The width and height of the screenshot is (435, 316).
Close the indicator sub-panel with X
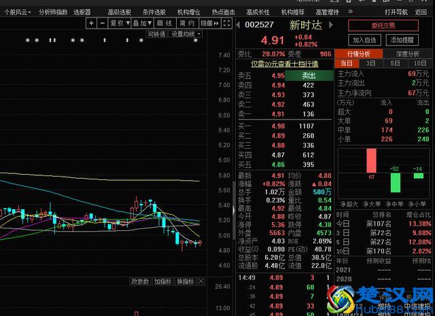tap(201, 281)
